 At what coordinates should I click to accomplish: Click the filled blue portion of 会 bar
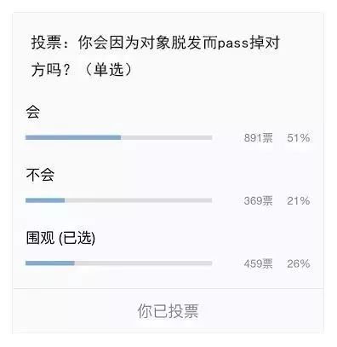click(73, 137)
